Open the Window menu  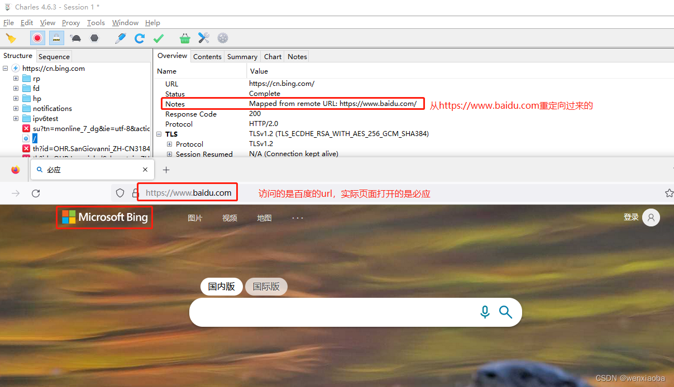click(125, 23)
